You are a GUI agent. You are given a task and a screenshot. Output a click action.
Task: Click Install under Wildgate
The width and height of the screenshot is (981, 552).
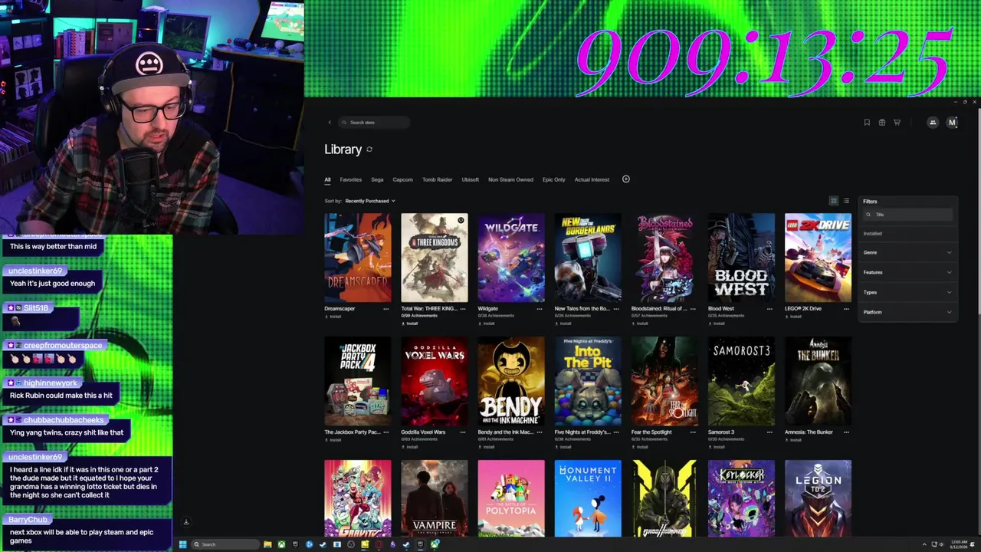pyautogui.click(x=487, y=324)
